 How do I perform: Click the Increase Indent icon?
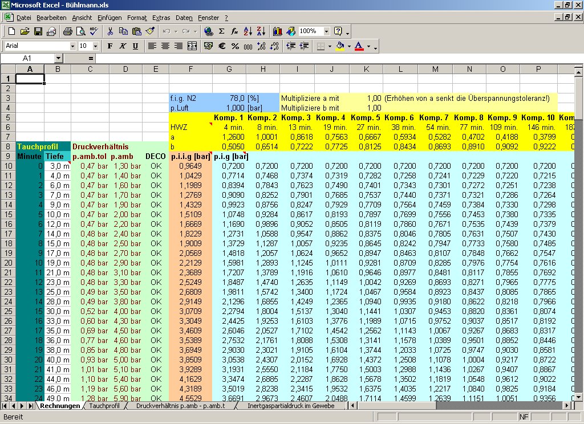tap(304, 46)
